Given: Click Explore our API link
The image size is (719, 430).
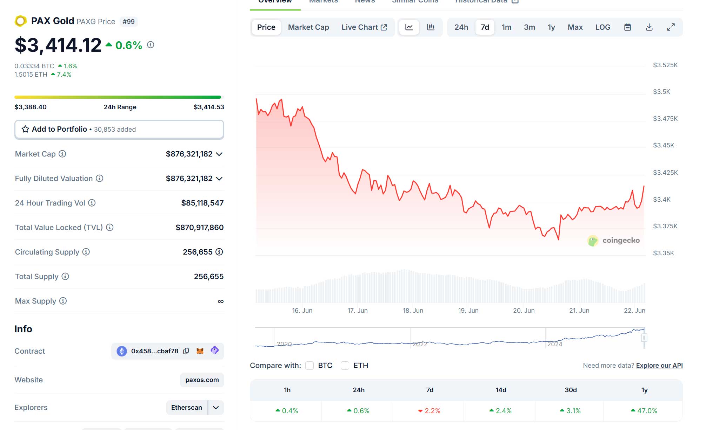Looking at the screenshot, I should (659, 365).
